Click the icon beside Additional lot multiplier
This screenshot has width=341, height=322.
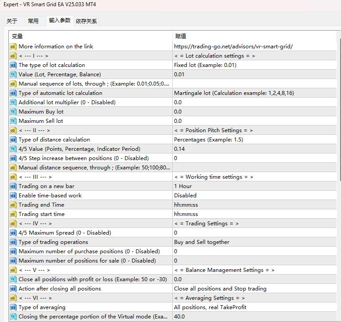click(13, 102)
